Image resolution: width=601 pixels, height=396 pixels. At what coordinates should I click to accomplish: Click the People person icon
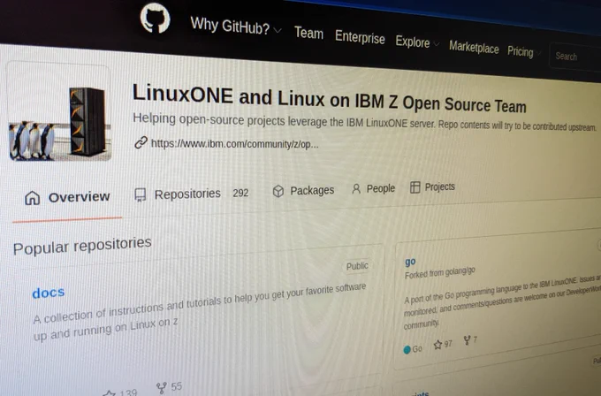pyautogui.click(x=356, y=188)
